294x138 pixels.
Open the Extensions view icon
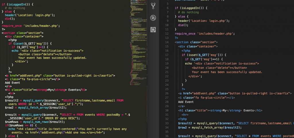[153, 29]
